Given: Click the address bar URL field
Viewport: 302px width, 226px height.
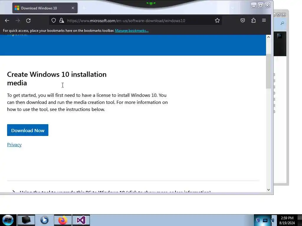Looking at the screenshot, I should point(136,21).
